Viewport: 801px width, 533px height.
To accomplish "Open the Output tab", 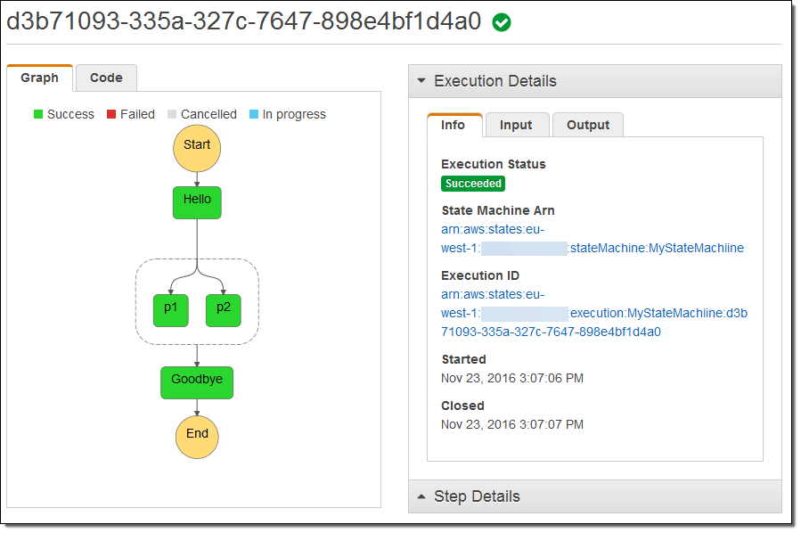I will pos(588,125).
